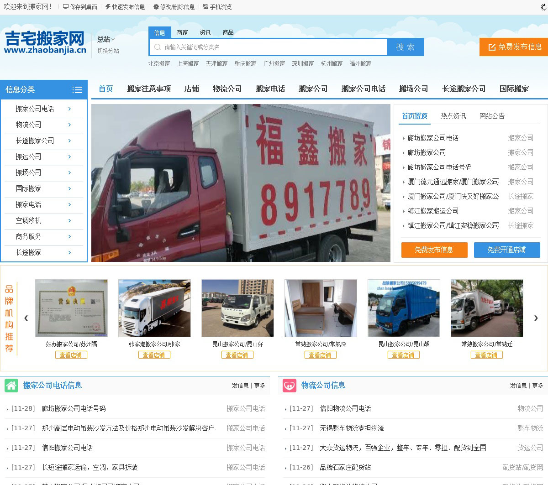Screen dimensions: 548x485
Task: Open 廊坊搬家公司电话号码 in top listings
Action: coord(439,167)
